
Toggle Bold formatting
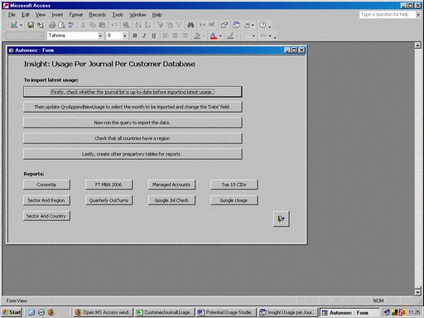[x=135, y=36]
